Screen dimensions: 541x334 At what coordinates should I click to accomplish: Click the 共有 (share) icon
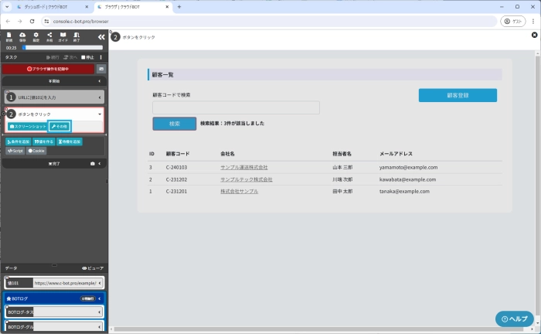pyautogui.click(x=49, y=36)
